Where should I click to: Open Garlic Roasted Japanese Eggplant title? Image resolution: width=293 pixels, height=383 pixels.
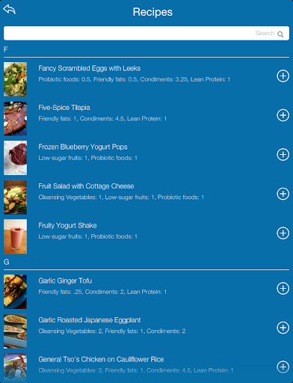[x=89, y=320]
